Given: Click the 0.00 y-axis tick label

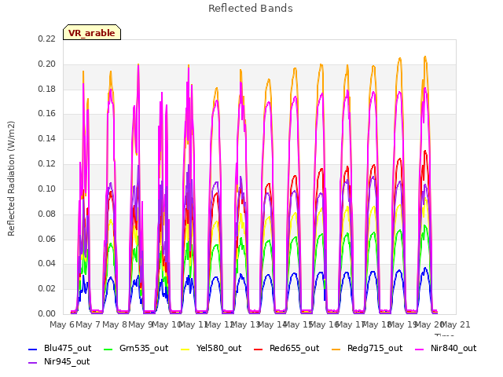Looking at the screenshot, I should [47, 313].
